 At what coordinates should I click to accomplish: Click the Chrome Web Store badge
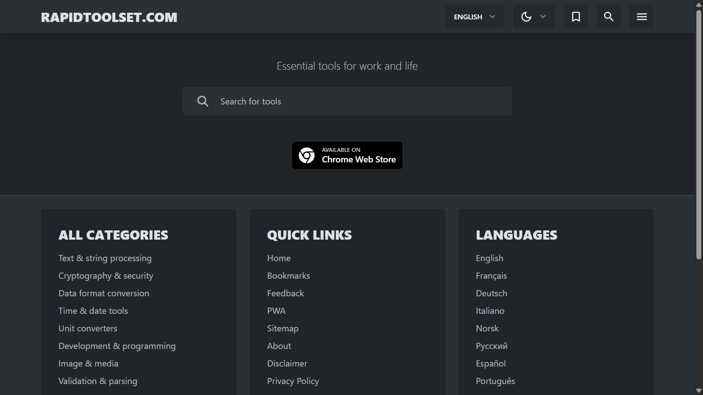click(x=347, y=155)
